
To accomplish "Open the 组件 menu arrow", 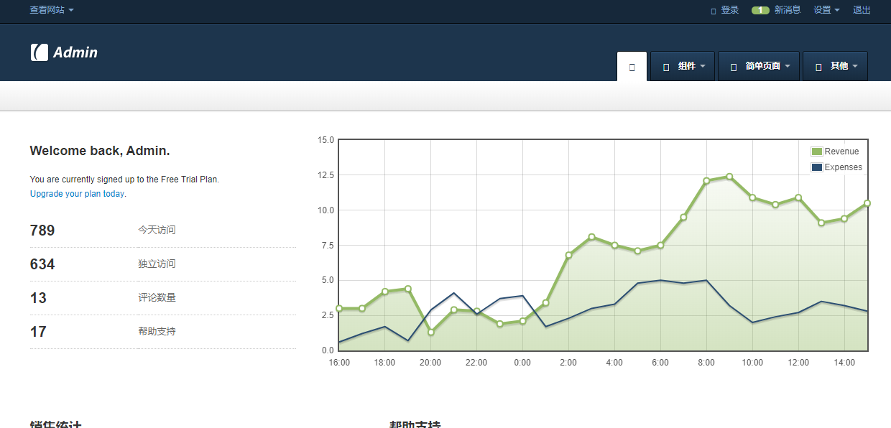I will [x=703, y=67].
